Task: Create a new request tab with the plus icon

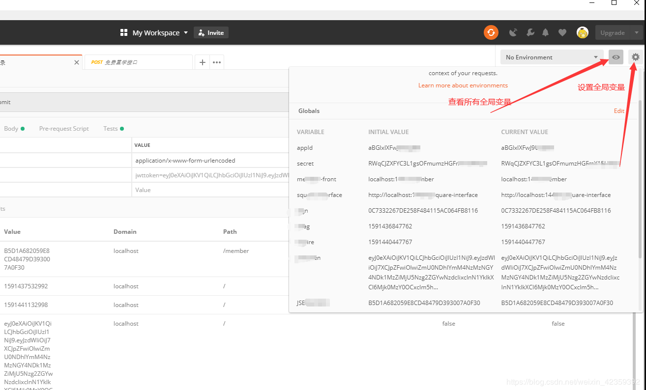Action: [202, 62]
